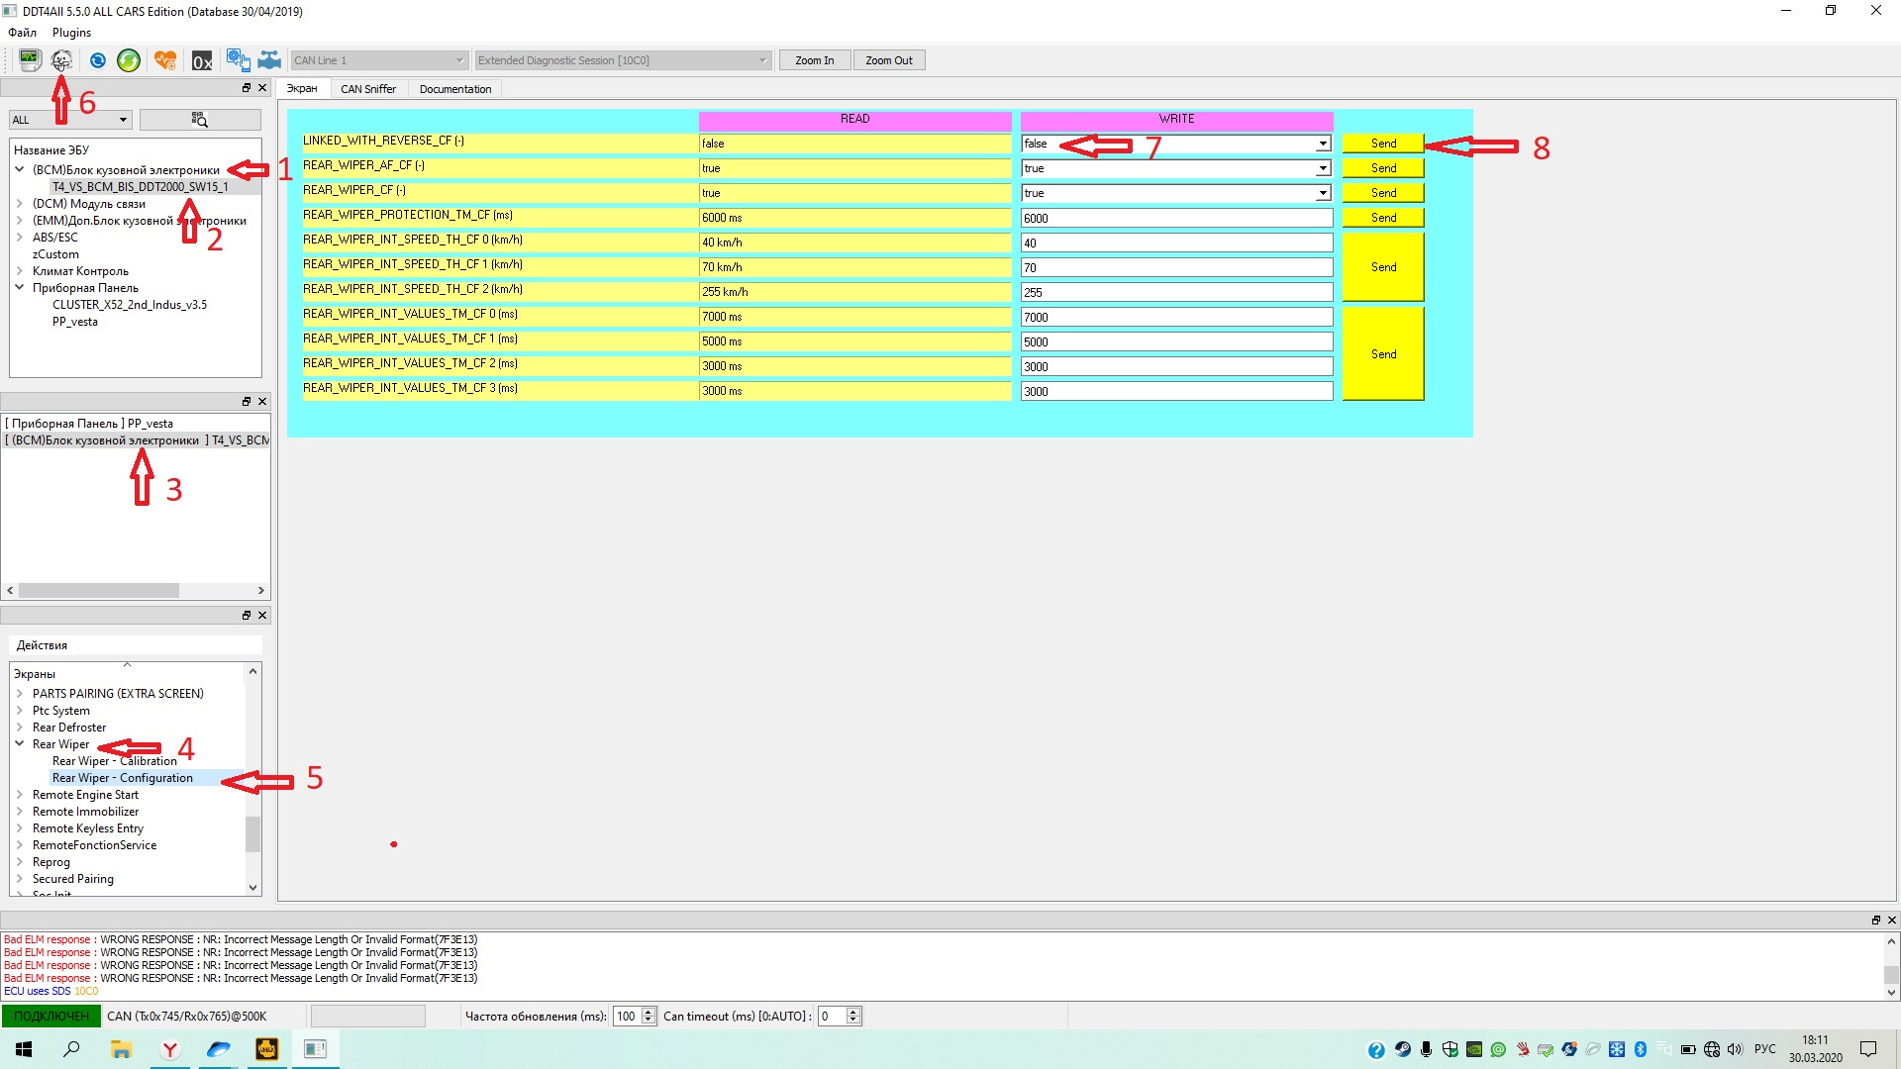Click the Can timeout stepper arrows

[x=853, y=1017]
